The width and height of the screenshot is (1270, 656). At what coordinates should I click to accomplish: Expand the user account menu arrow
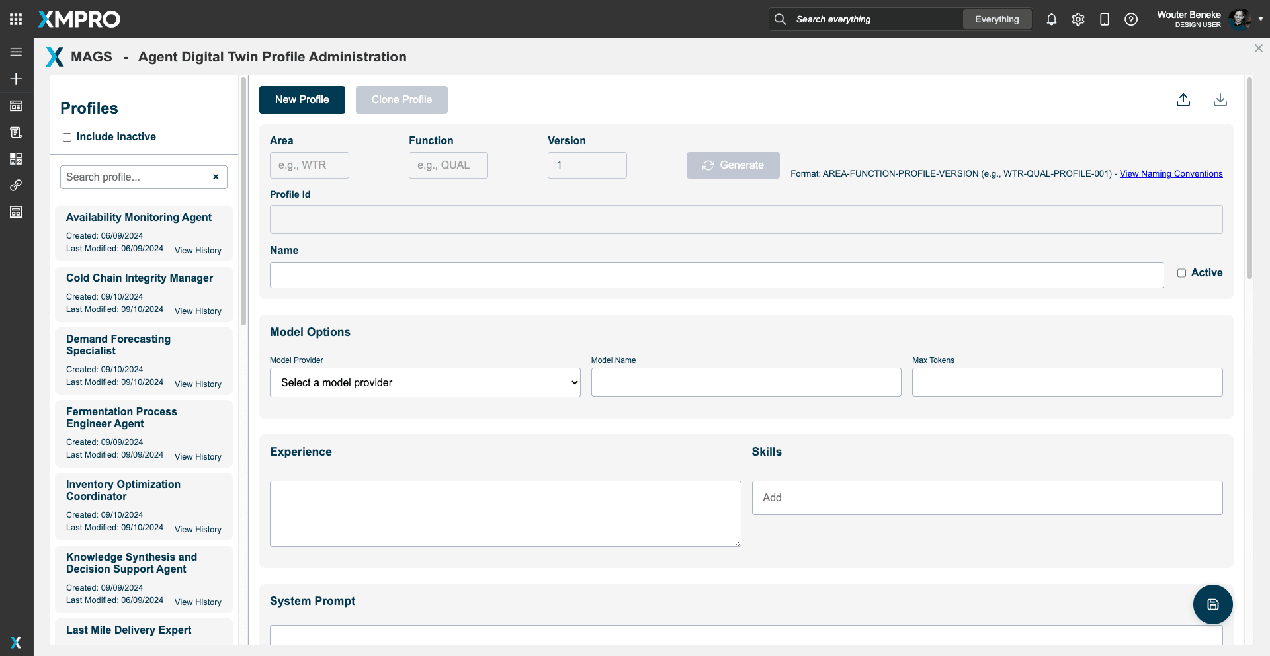coord(1261,19)
